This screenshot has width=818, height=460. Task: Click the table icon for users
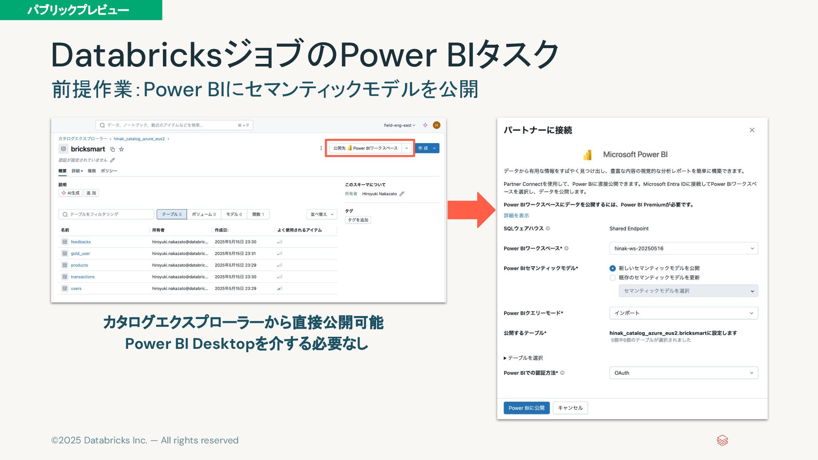[65, 288]
